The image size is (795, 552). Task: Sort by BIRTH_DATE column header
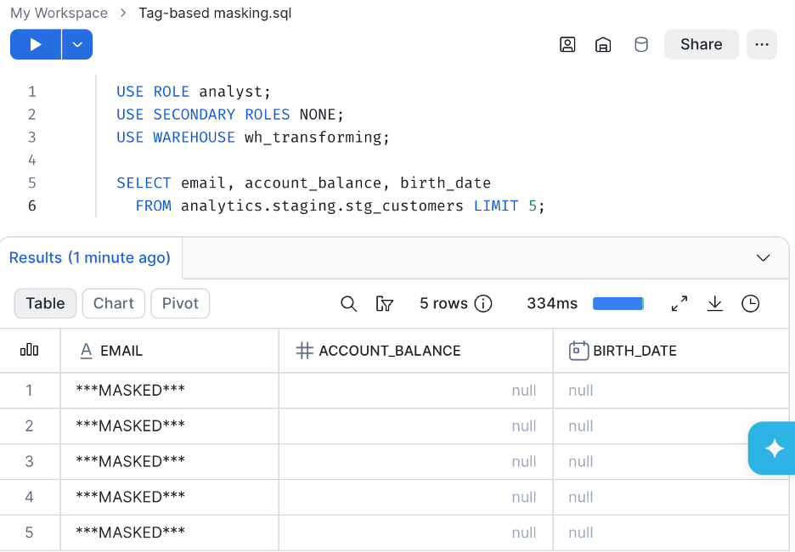671,351
